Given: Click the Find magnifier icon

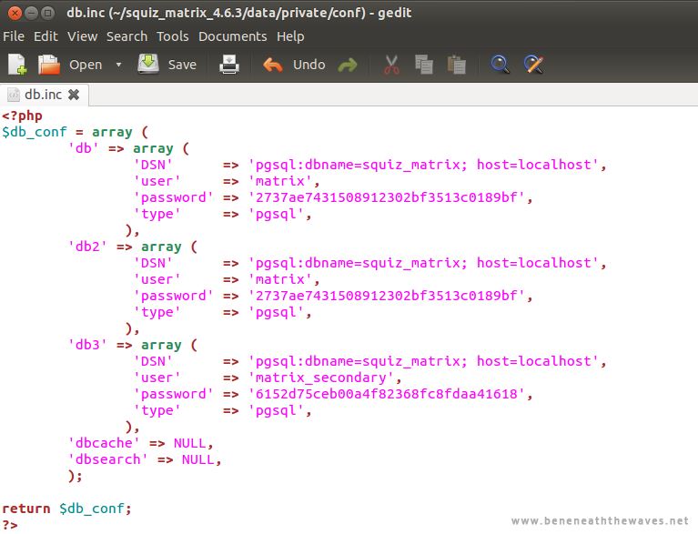Looking at the screenshot, I should click(500, 65).
